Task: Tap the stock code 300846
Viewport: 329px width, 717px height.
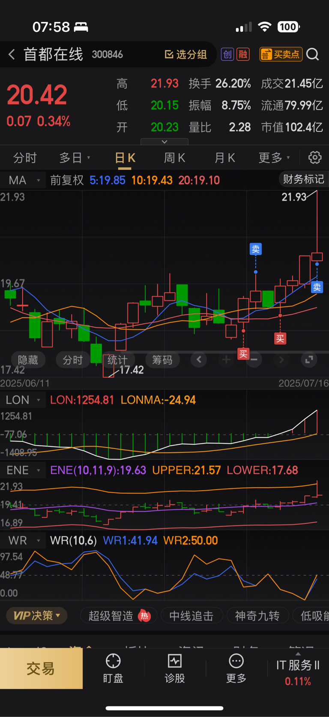Action: [x=107, y=55]
